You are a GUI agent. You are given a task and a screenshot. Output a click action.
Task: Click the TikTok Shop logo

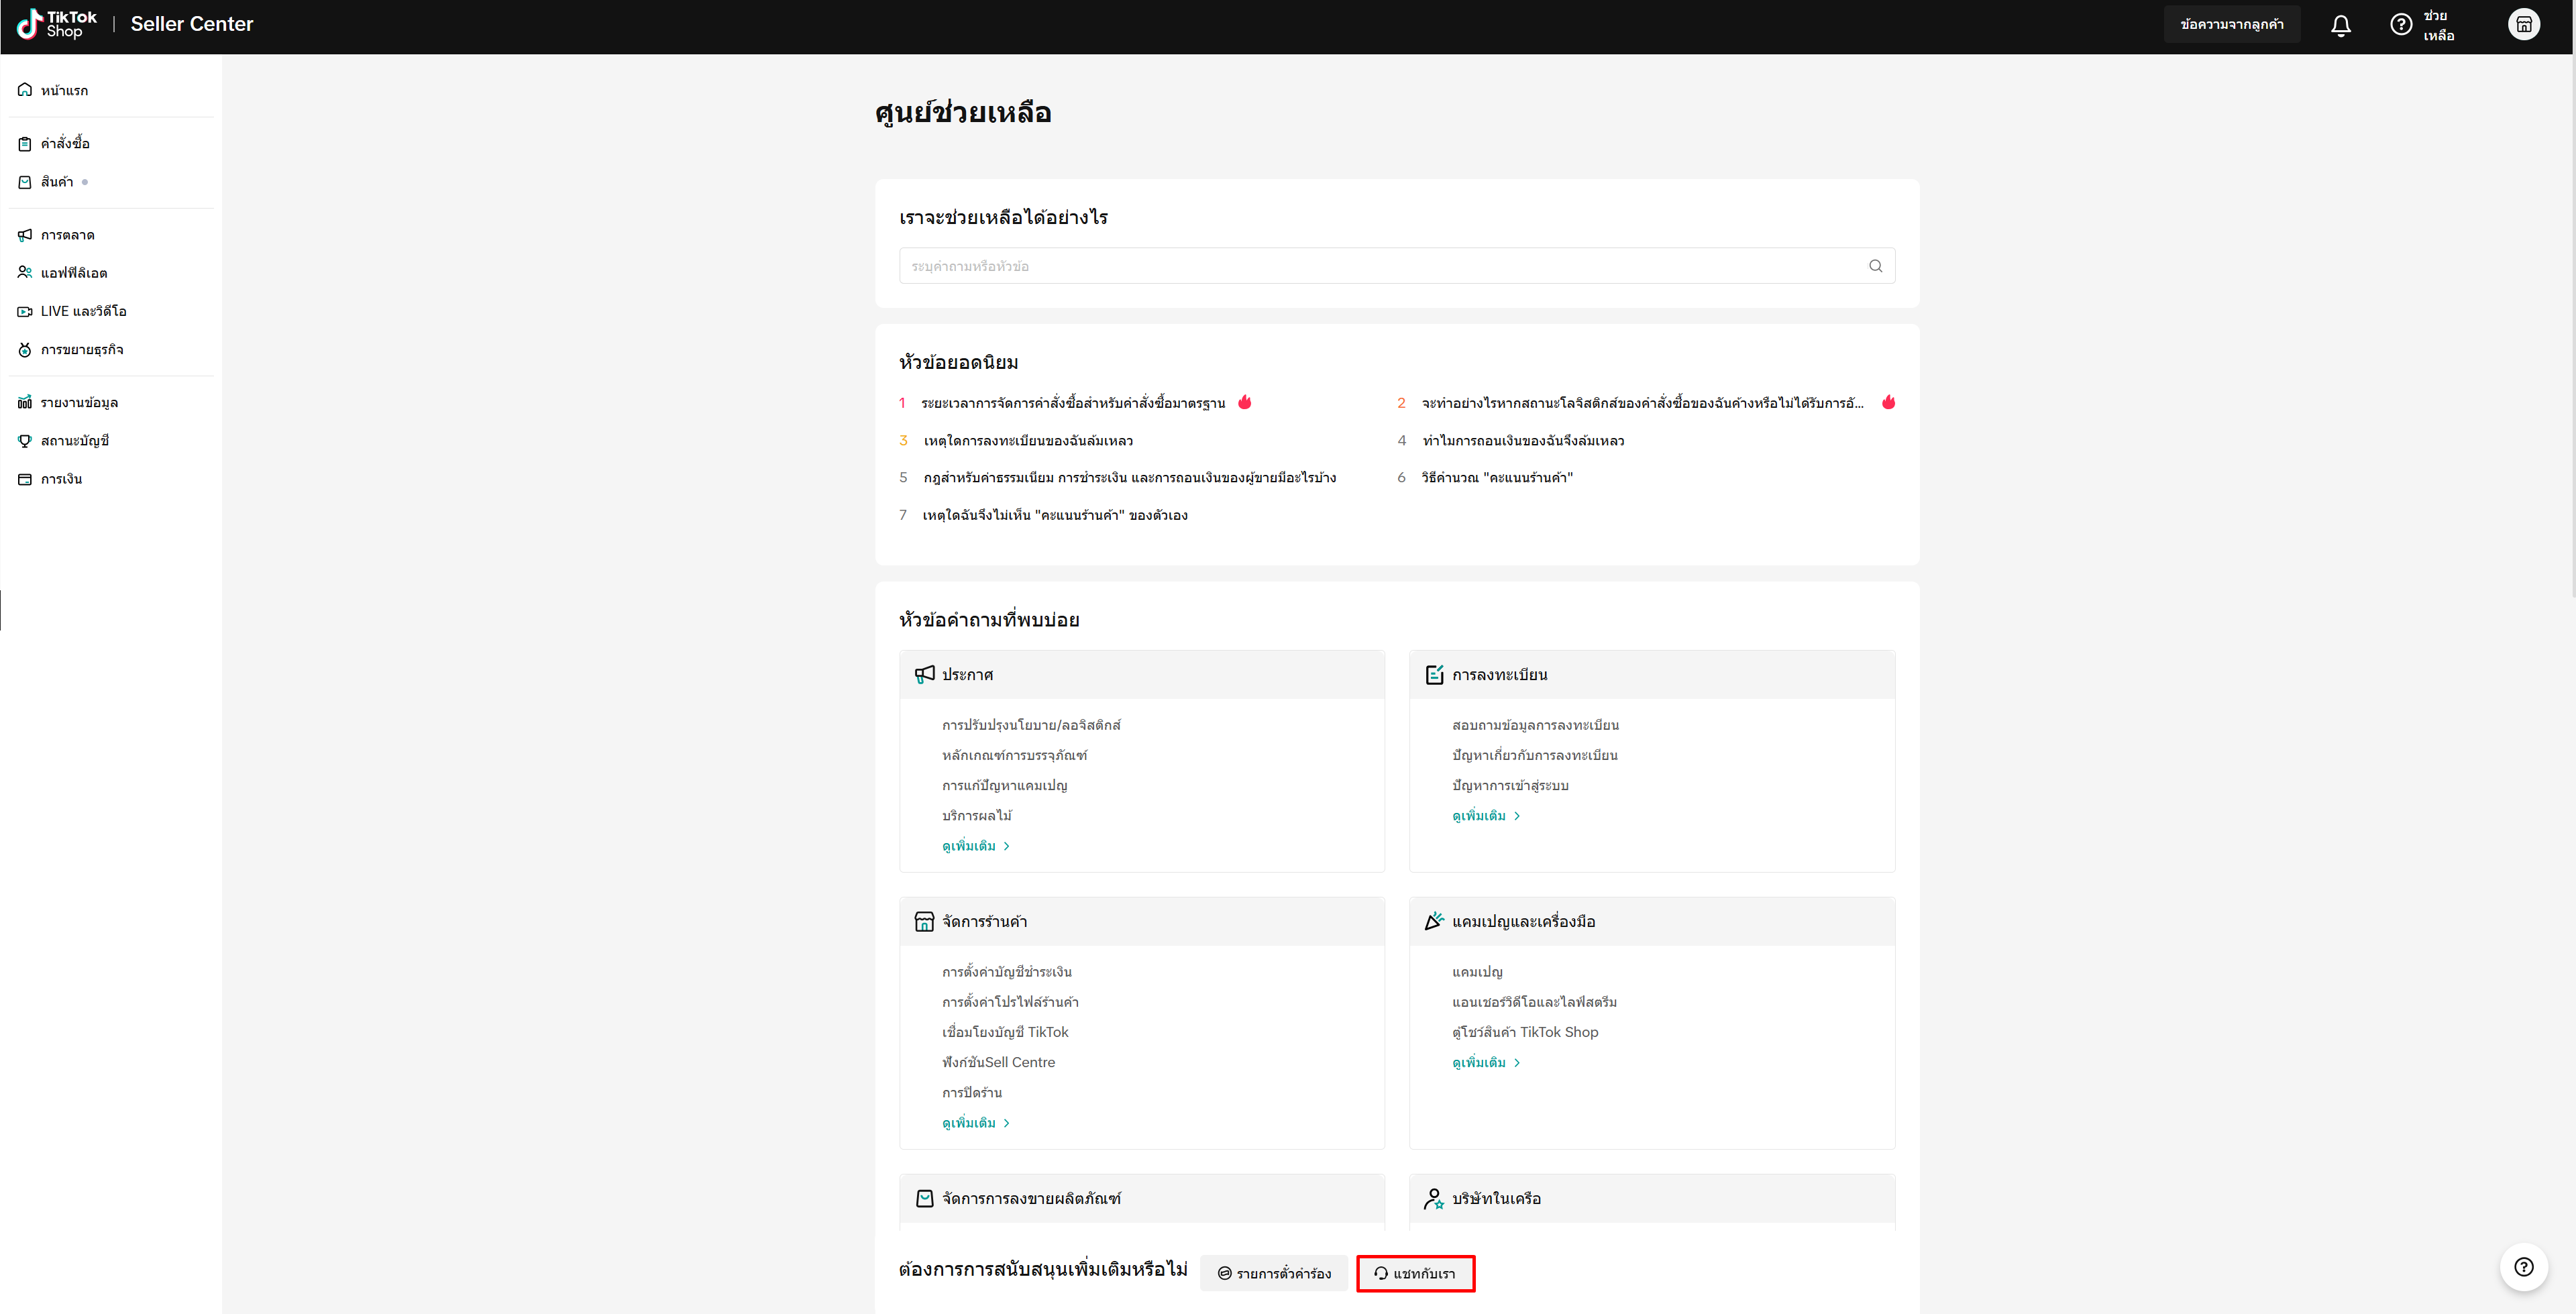57,24
